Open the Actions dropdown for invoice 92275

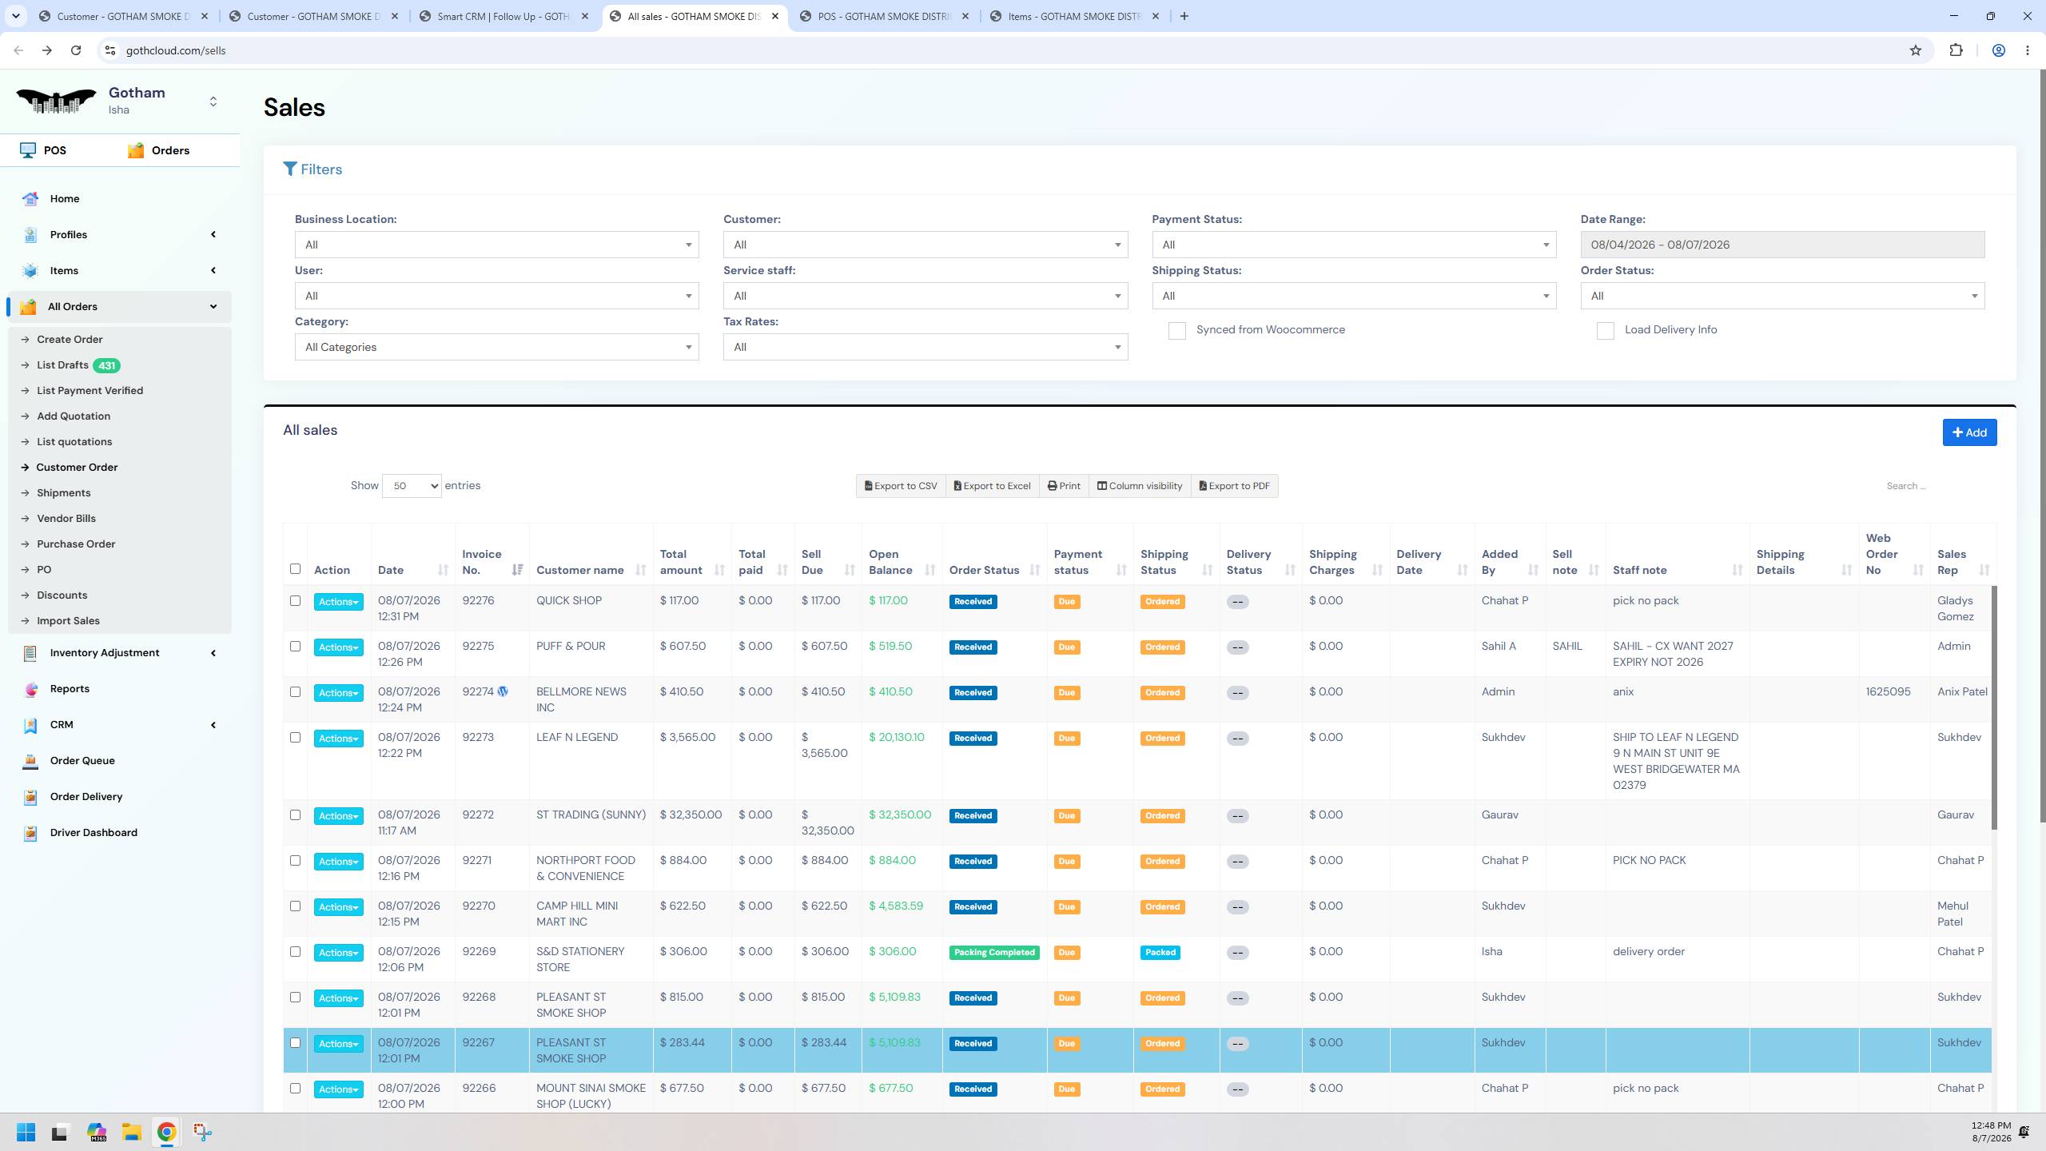tap(338, 647)
